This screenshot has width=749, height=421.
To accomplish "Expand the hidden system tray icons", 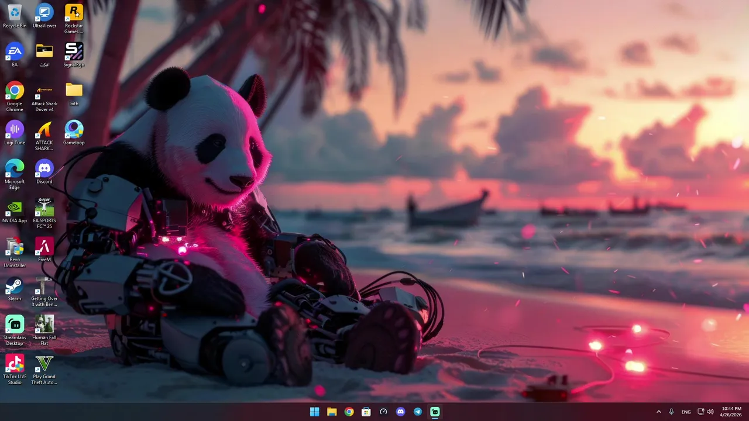I will pos(659,412).
